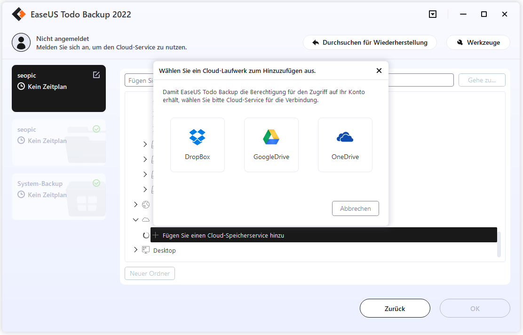Viewport: 523px width, 335px height.
Task: Minimize the EaseUS window
Action: (463, 14)
